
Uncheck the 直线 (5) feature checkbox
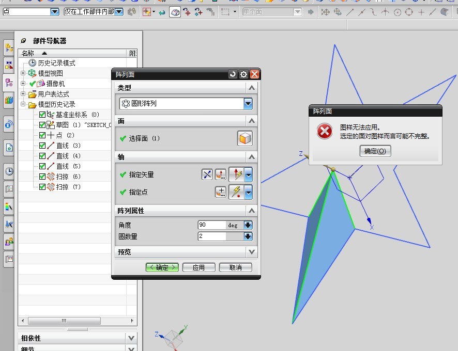click(42, 166)
